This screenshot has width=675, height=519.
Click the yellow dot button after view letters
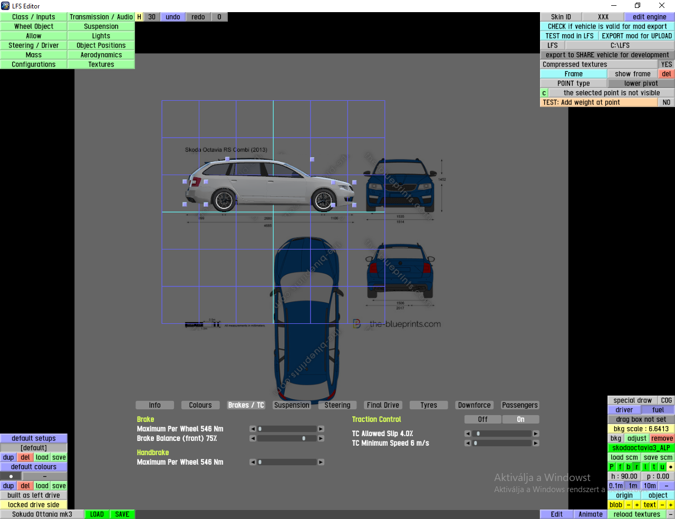point(671,467)
